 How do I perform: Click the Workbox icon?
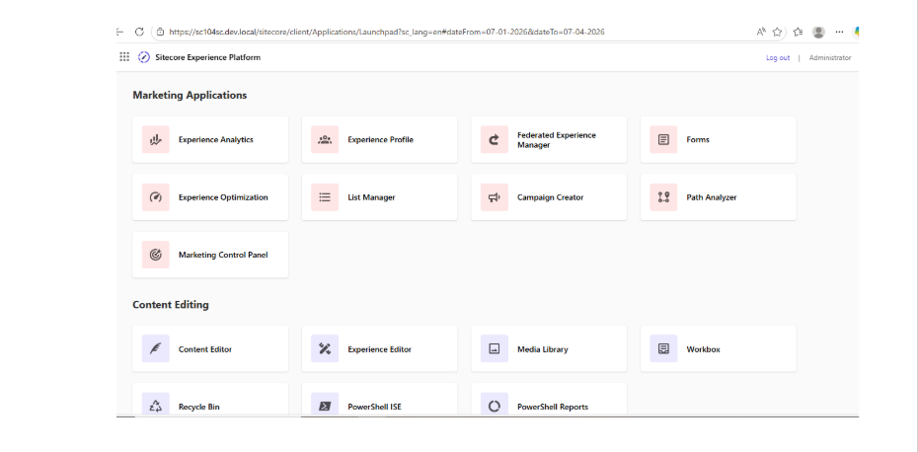[x=663, y=349]
